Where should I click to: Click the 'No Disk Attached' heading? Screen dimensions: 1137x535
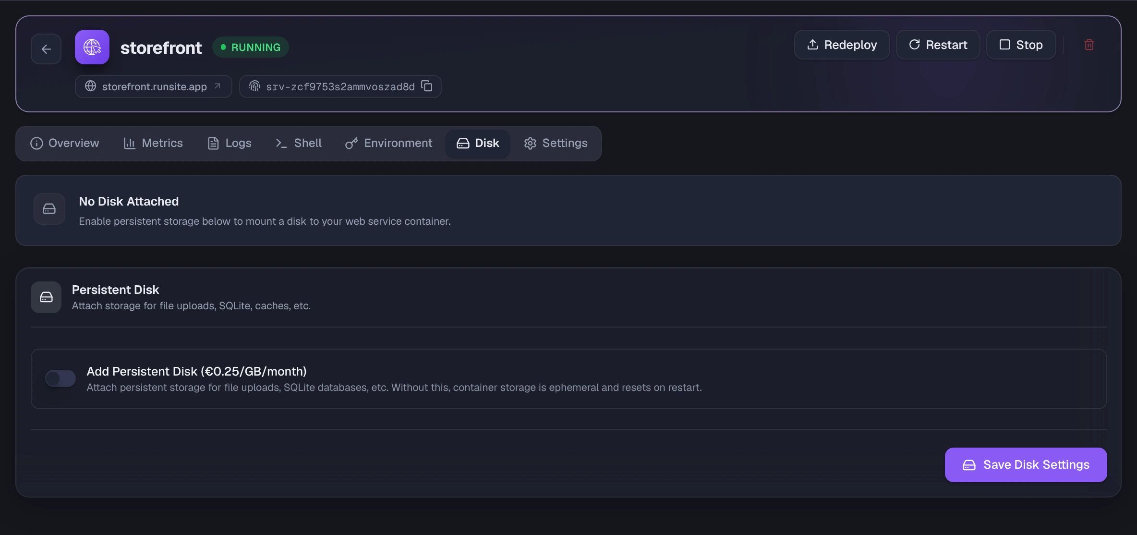click(x=129, y=201)
